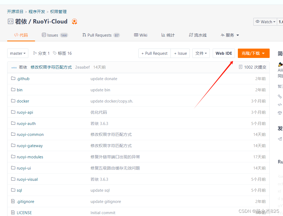Open commit message 优化代码
The width and height of the screenshot is (283, 216).
[x=99, y=112]
